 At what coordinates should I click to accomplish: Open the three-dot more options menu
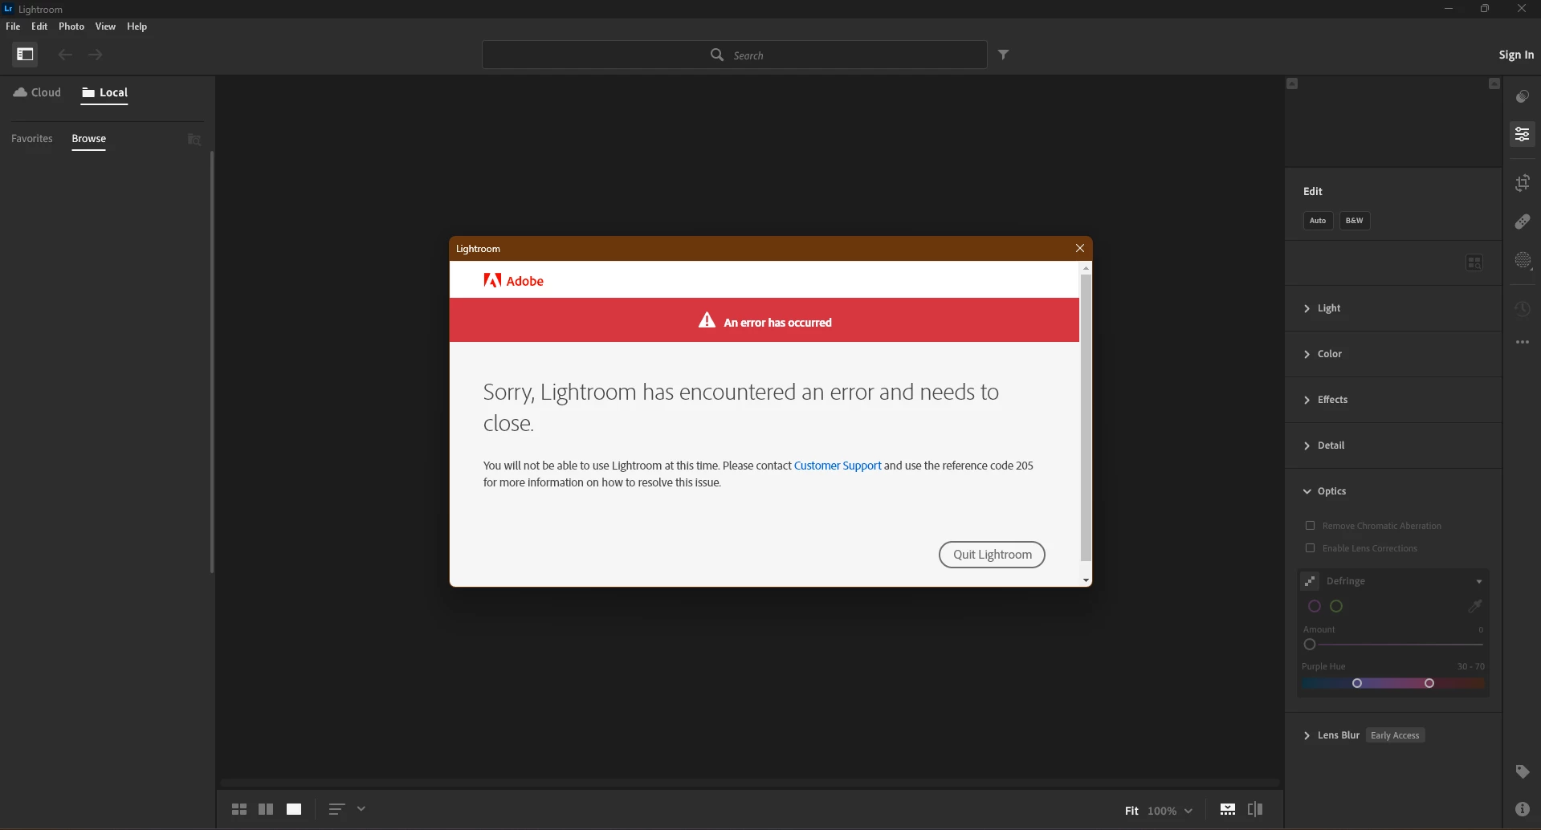point(1523,342)
